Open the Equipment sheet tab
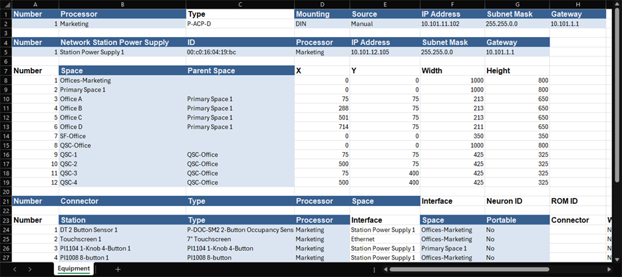The height and width of the screenshot is (277, 622). pyautogui.click(x=73, y=269)
